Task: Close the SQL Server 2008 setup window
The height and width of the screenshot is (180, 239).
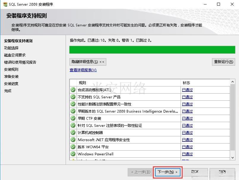Action: click(232, 4)
